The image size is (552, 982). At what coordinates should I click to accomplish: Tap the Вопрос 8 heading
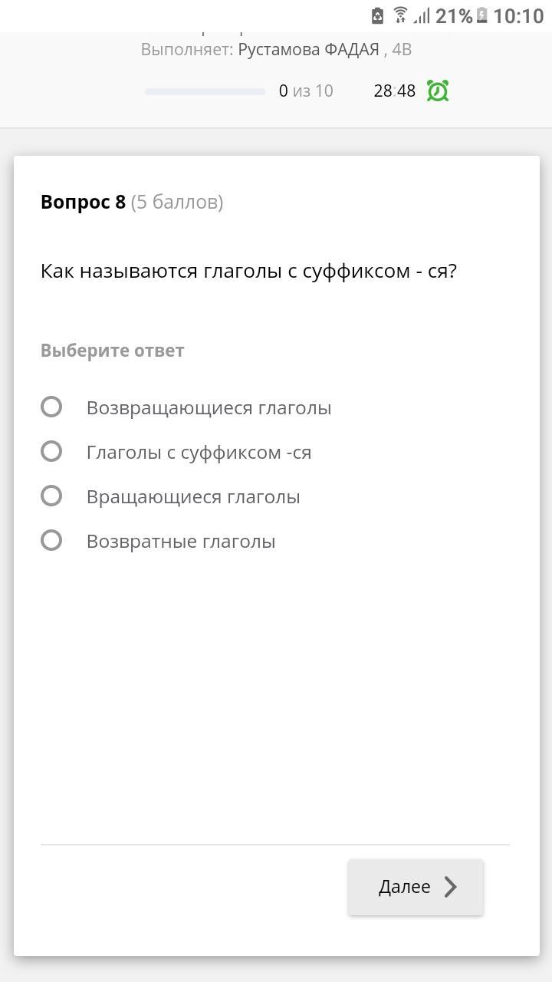(x=83, y=202)
